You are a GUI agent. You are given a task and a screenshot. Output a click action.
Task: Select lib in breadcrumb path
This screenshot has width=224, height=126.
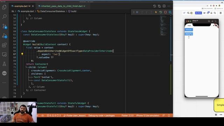[x=13, y=11]
